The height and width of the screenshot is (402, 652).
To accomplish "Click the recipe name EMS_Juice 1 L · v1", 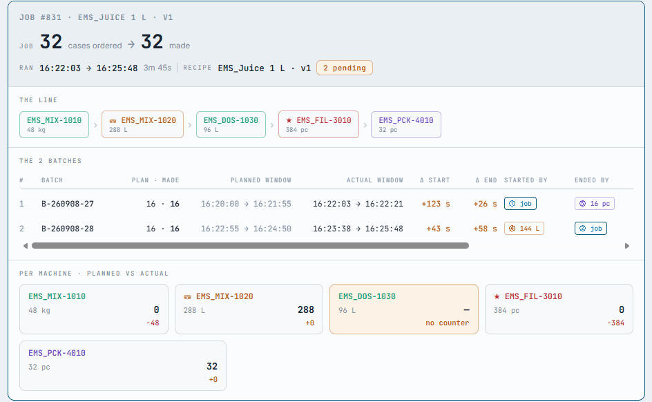I will coord(264,68).
